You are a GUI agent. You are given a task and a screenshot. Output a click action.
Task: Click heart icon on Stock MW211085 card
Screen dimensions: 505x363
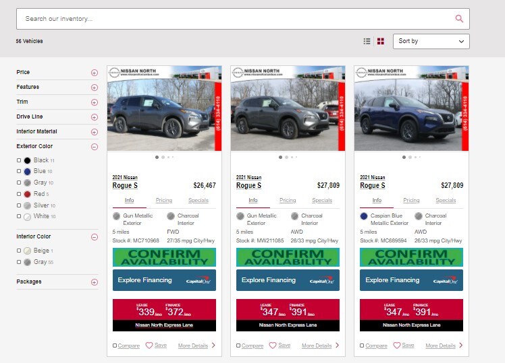tap(273, 345)
